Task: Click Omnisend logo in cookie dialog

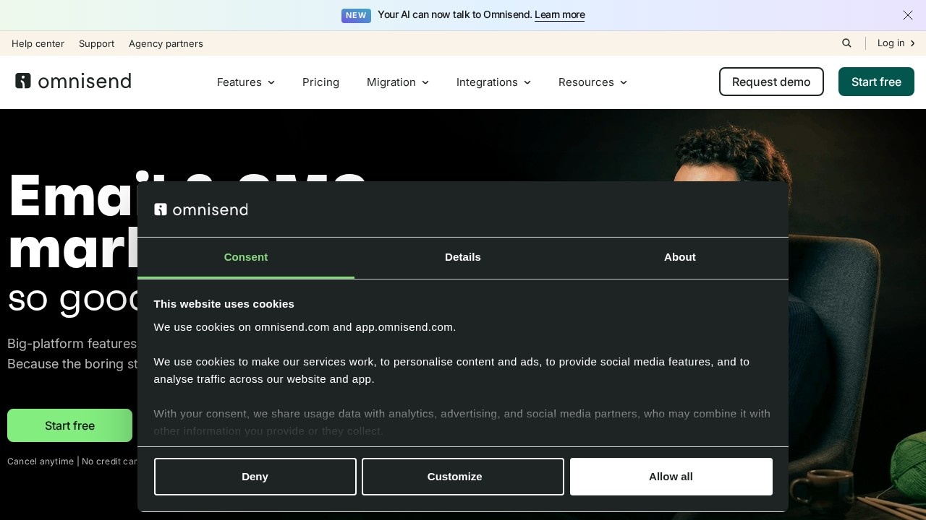Action: pos(201,209)
